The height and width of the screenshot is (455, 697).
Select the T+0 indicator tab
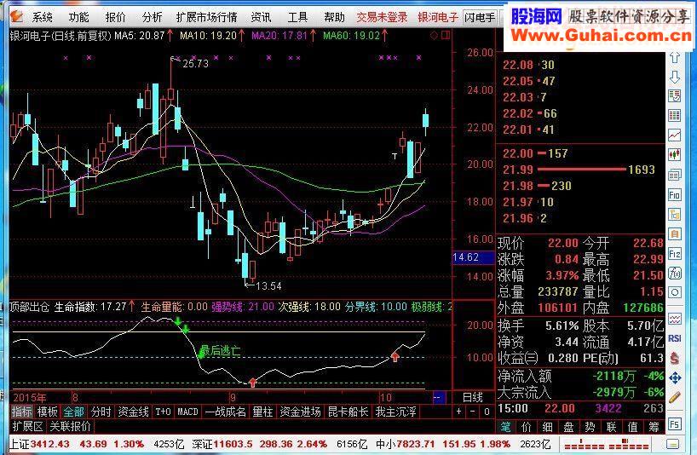coord(163,412)
